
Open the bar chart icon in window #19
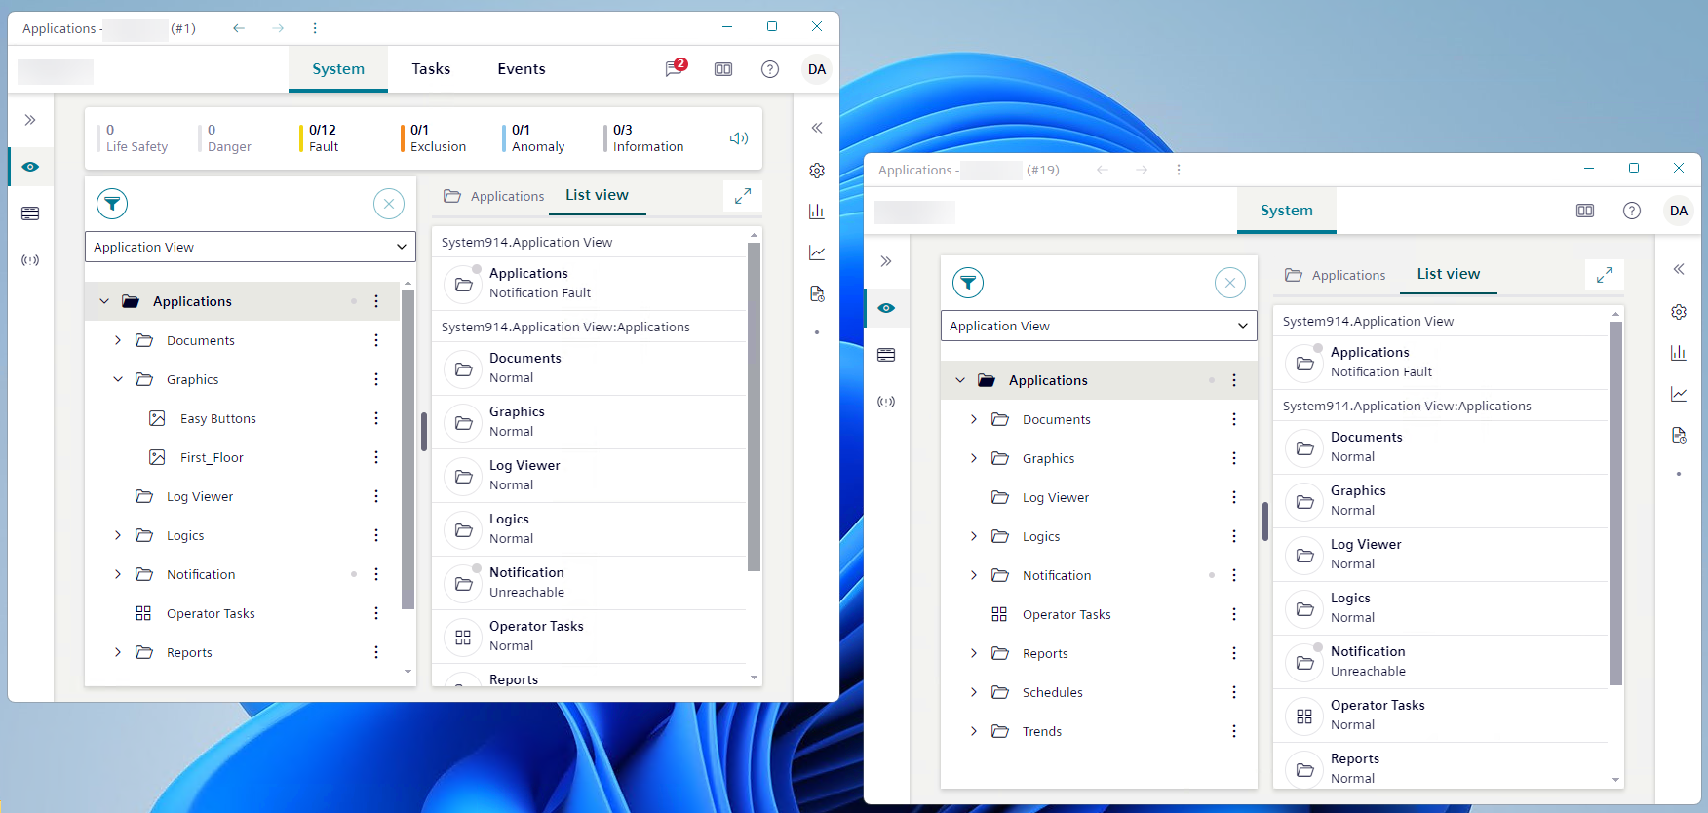1678,353
